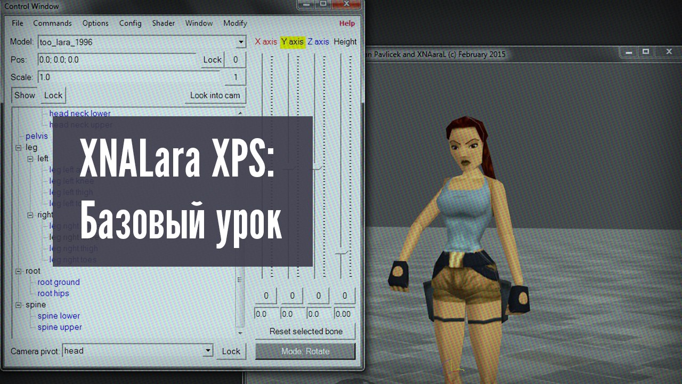Select the spine upper bone
Image resolution: width=682 pixels, height=384 pixels.
(x=60, y=327)
